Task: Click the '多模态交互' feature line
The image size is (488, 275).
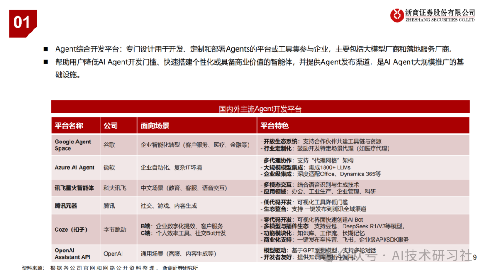Action: 310,185
